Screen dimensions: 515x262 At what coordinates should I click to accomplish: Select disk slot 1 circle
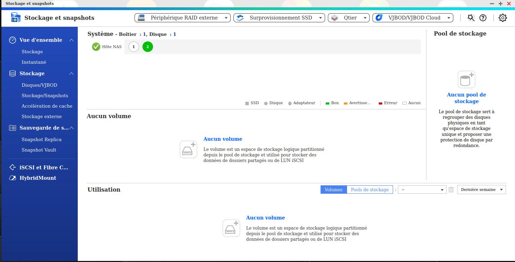click(133, 47)
